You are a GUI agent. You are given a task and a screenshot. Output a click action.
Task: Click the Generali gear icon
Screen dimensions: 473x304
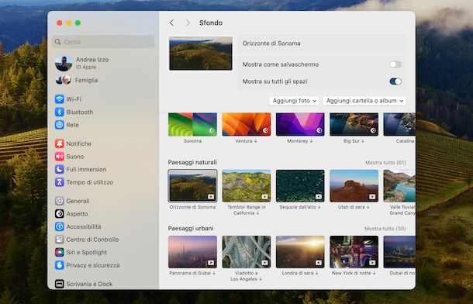coord(60,201)
